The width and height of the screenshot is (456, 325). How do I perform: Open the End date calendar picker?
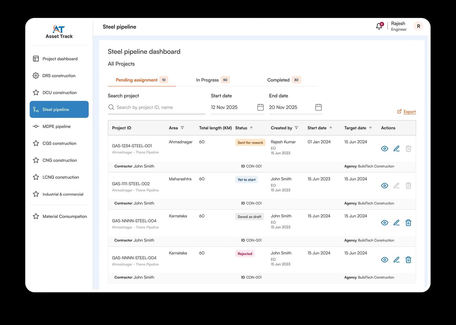[x=319, y=107]
